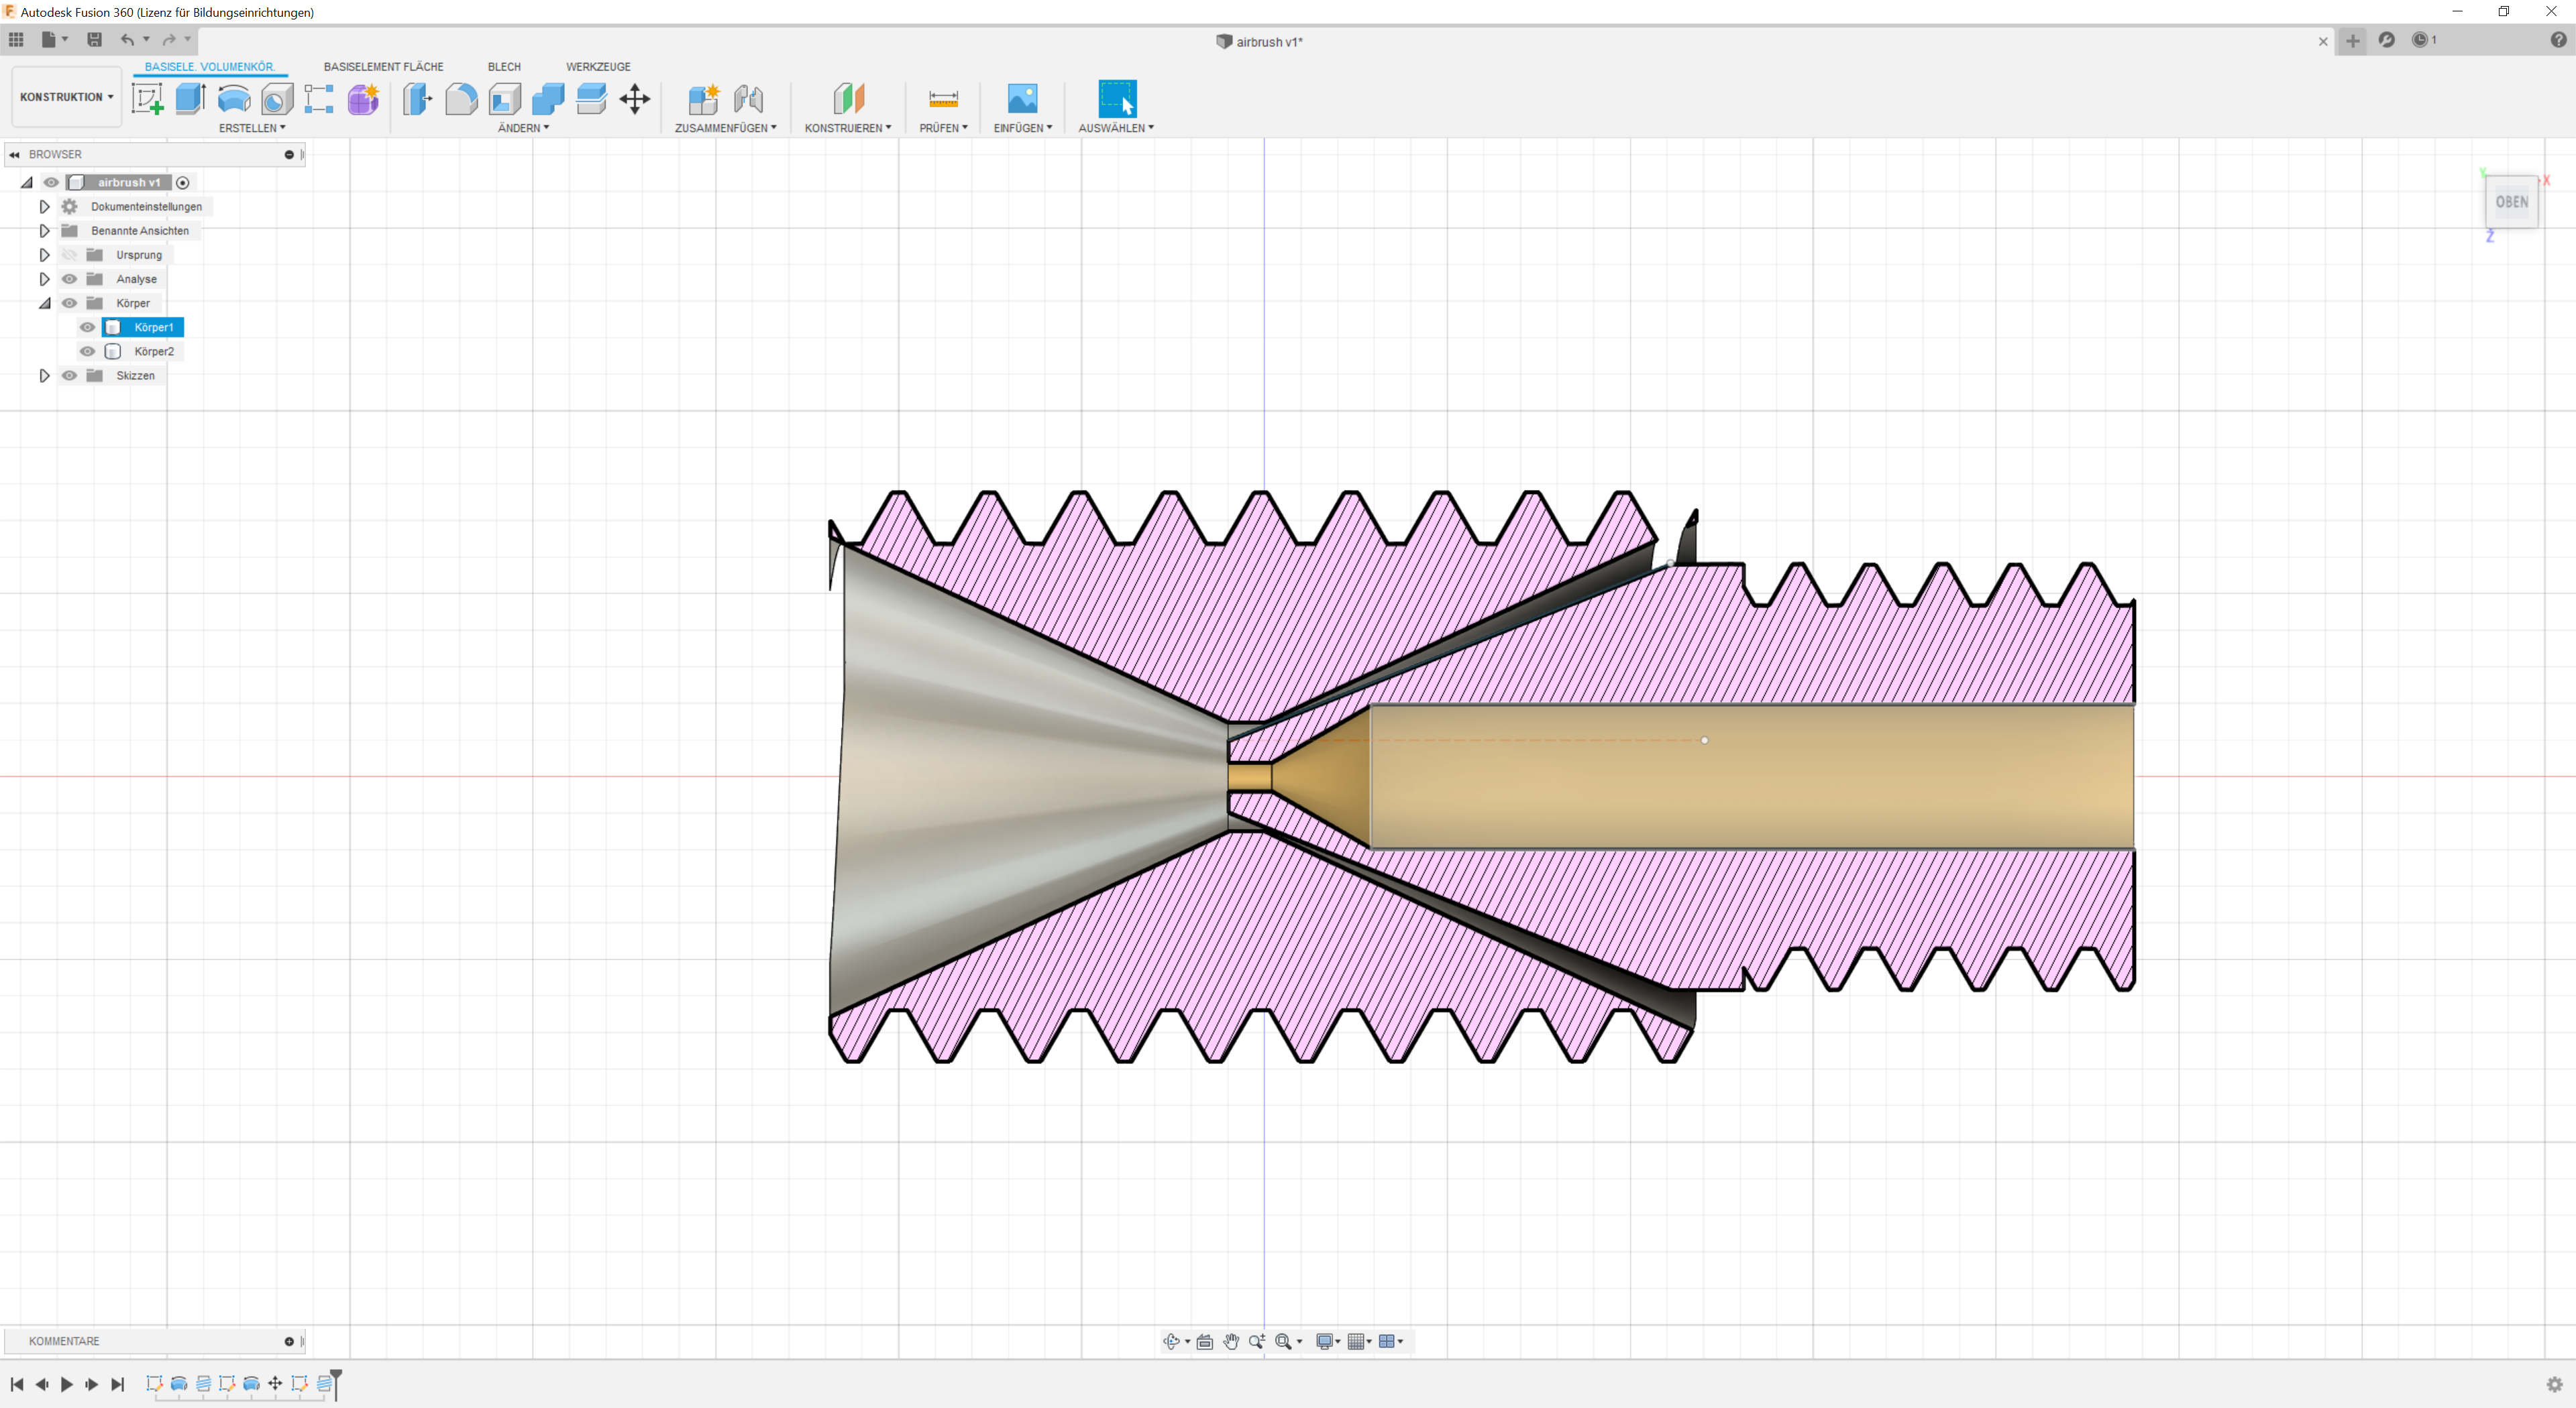This screenshot has height=1408, width=2576.
Task: Switch to the BLECH tab
Action: pos(504,67)
